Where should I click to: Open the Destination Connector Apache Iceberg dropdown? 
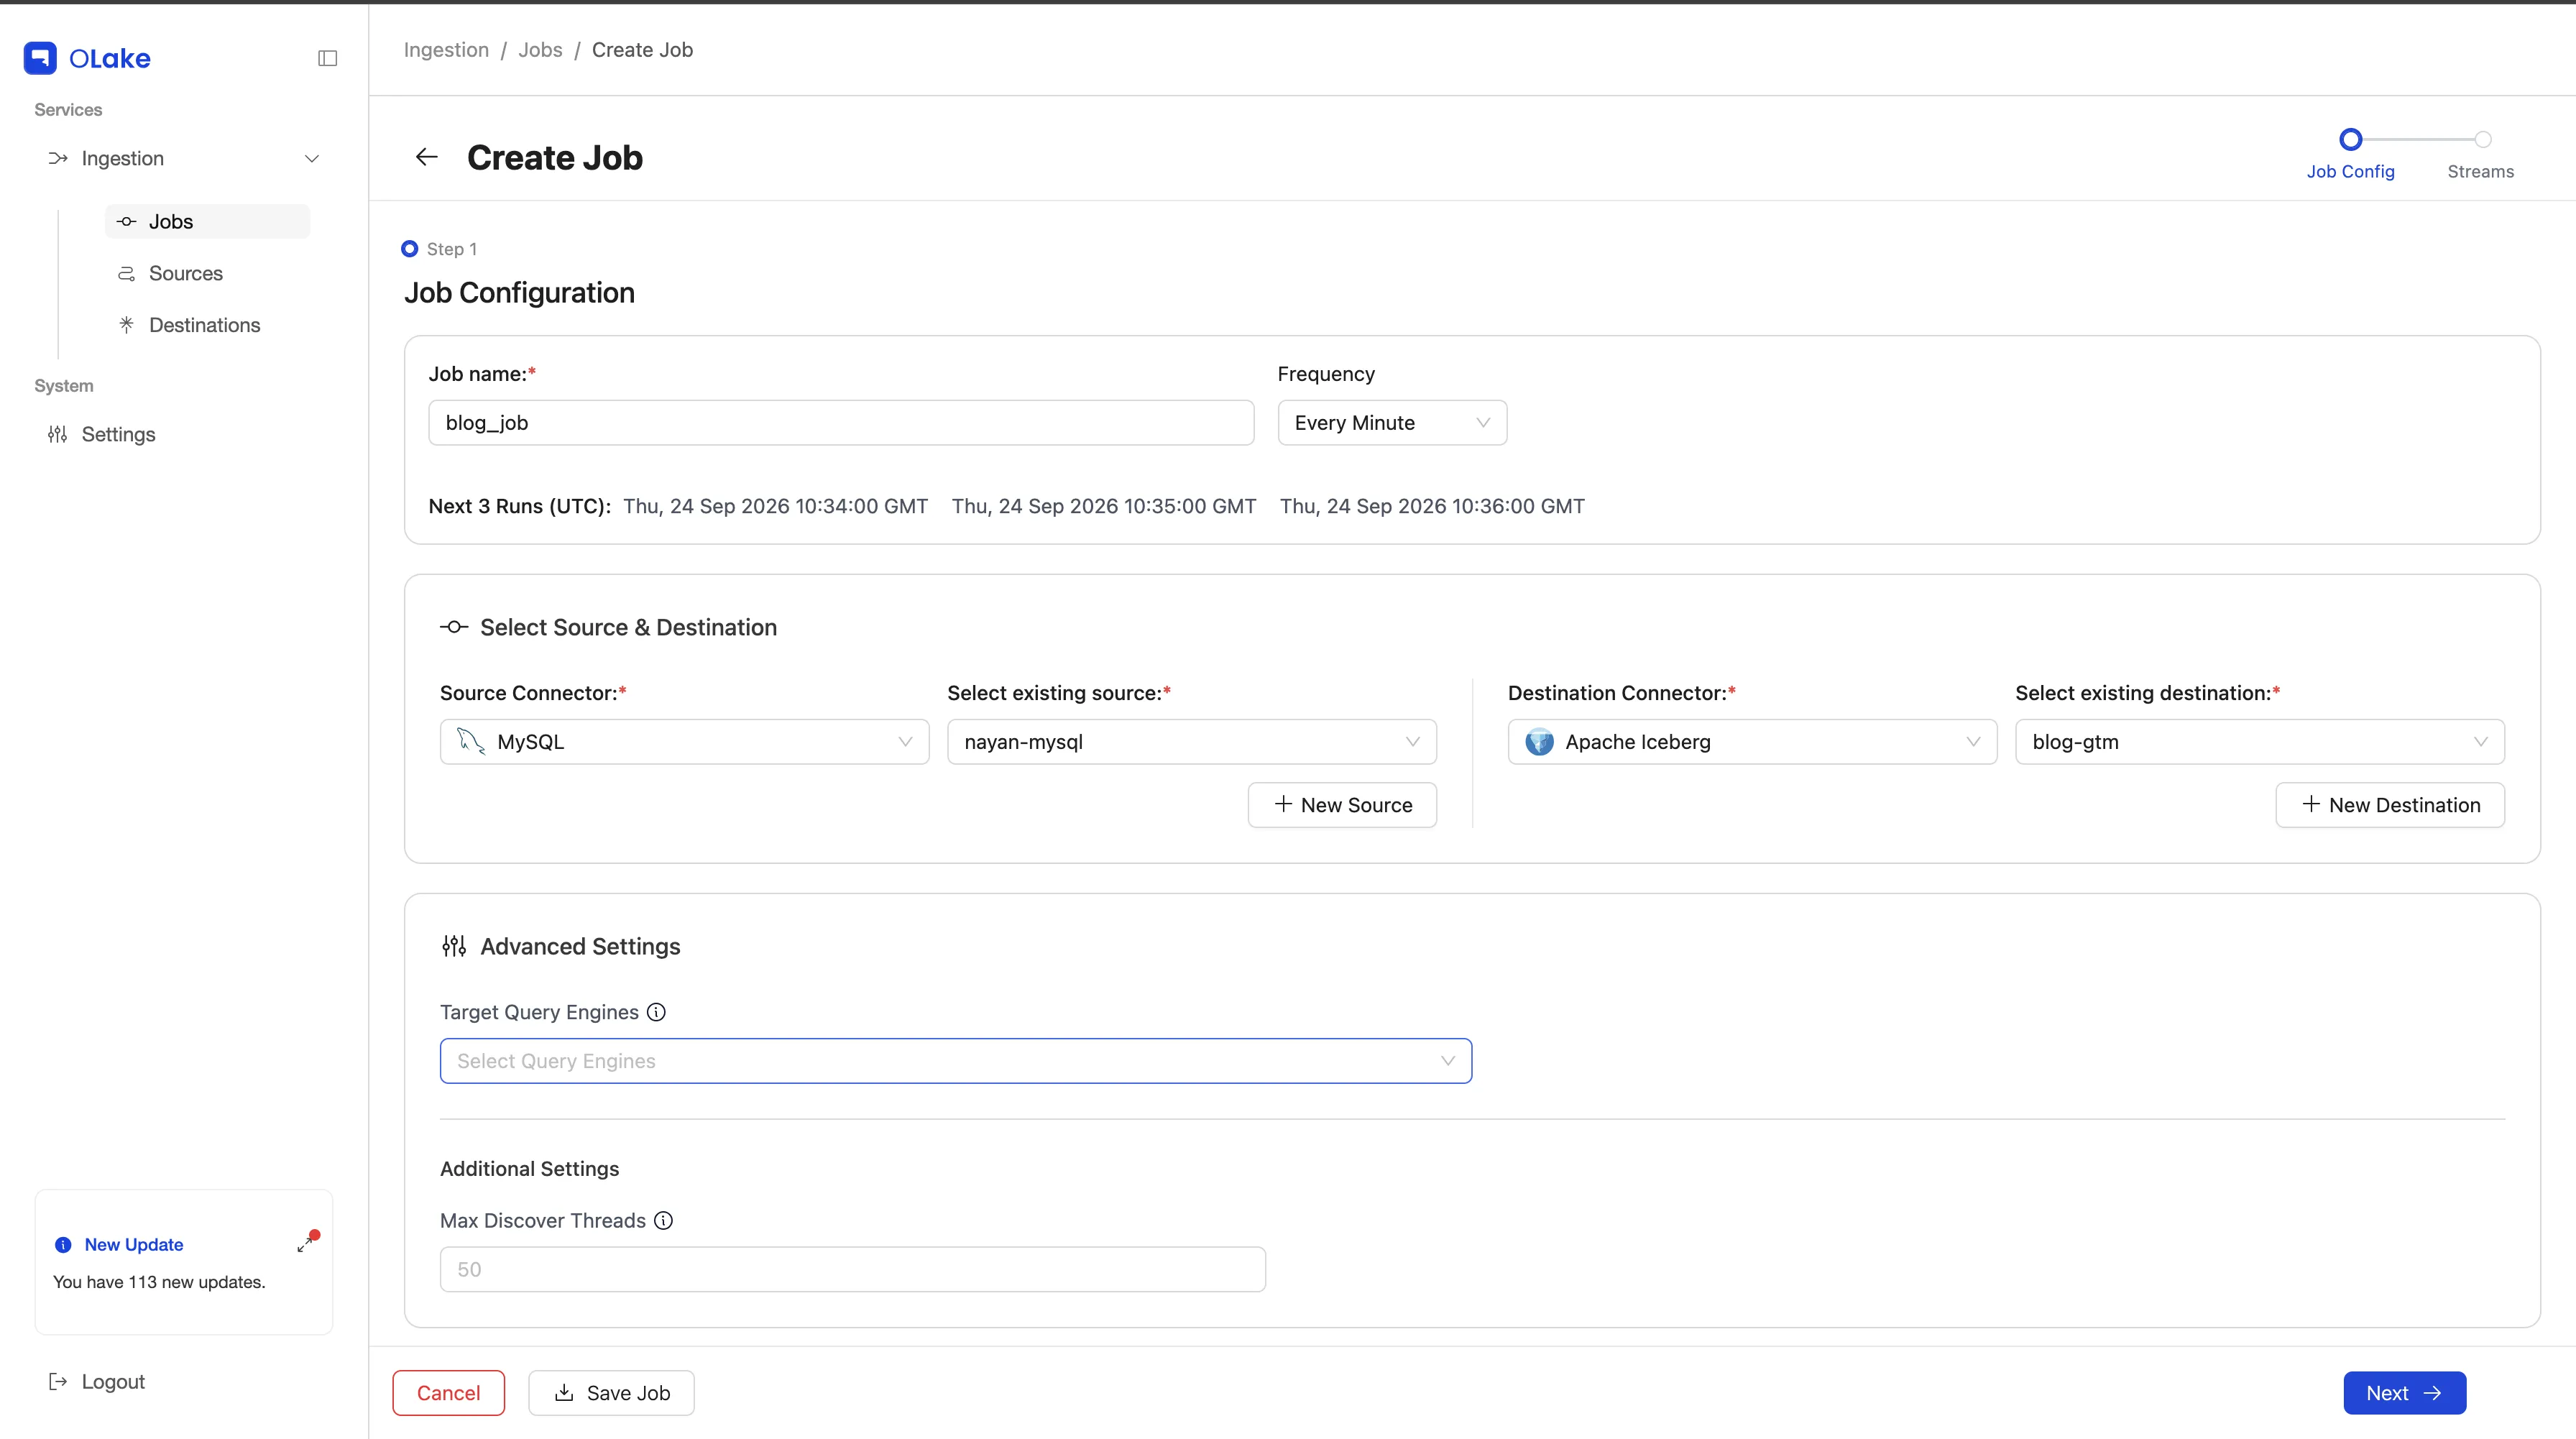click(1752, 742)
